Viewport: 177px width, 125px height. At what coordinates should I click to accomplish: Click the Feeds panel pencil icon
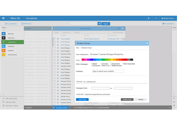174,98
